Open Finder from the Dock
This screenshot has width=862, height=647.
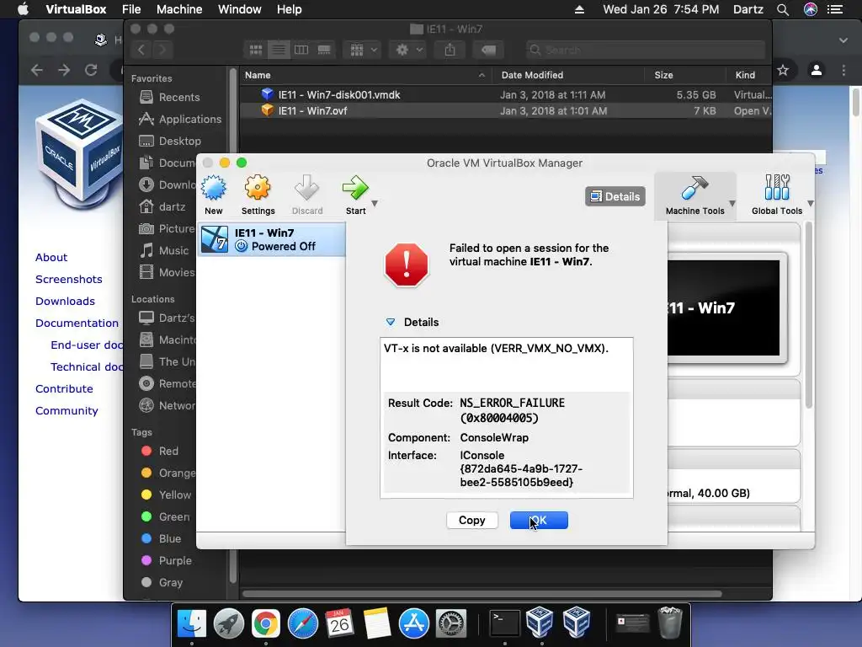pos(191,624)
